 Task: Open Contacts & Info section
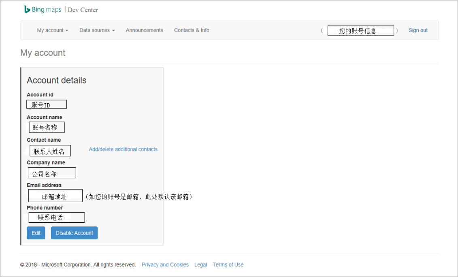[x=192, y=30]
